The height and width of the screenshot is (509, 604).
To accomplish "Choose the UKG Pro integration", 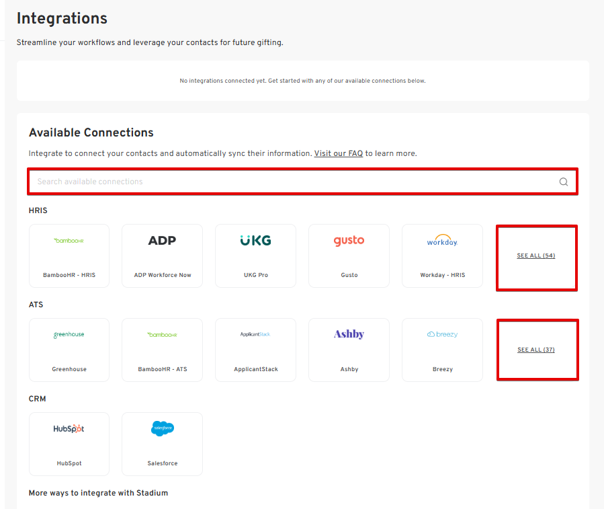I will click(255, 256).
